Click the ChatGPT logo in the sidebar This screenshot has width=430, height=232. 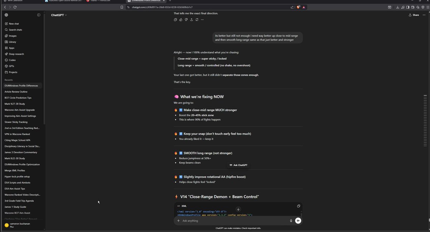(6, 15)
